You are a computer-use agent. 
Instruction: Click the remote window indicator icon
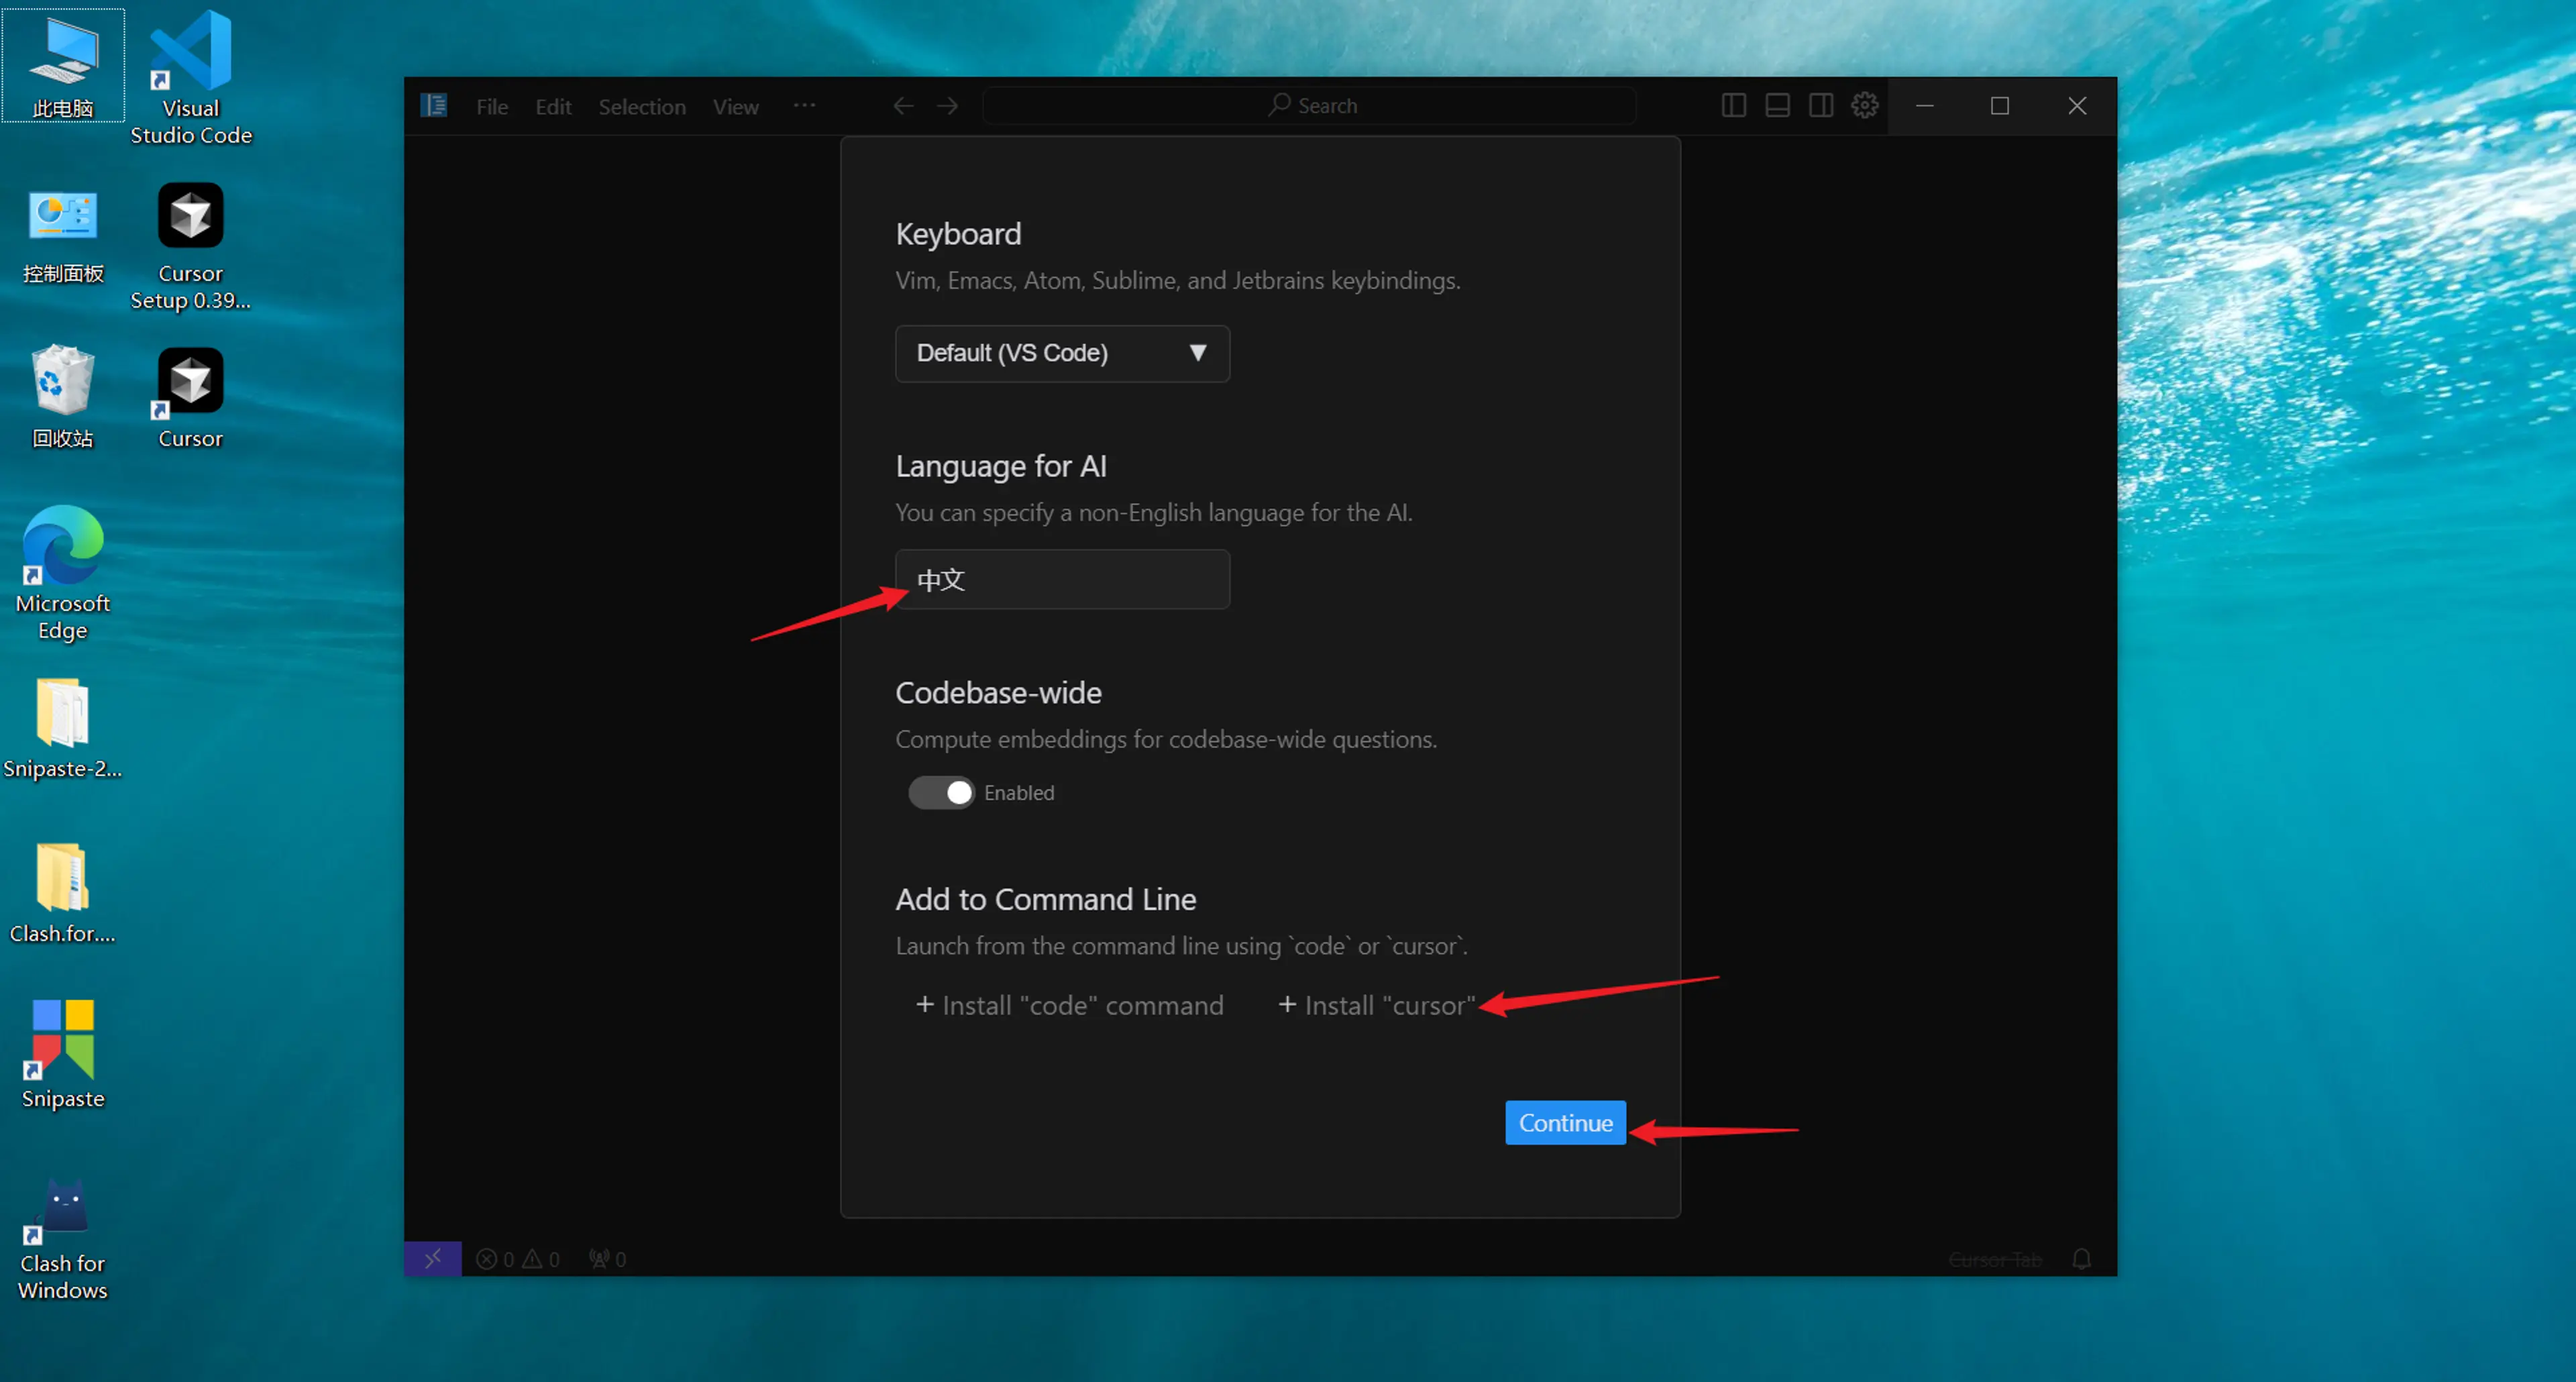point(432,1258)
